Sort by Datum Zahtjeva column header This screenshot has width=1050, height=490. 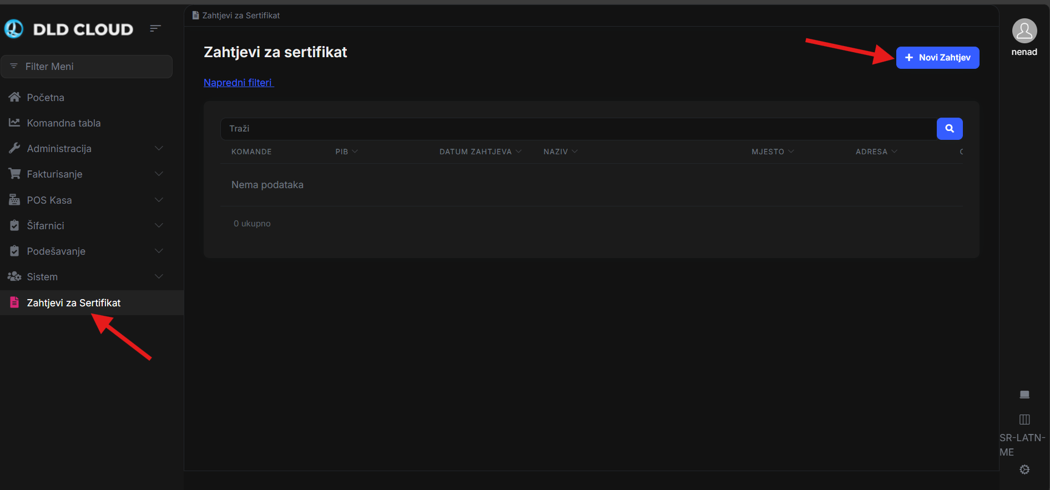tap(481, 151)
